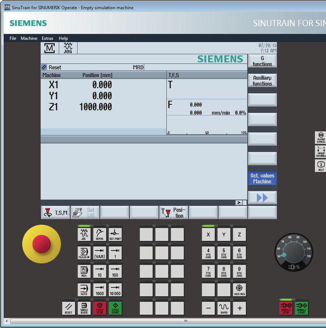Click the RAPID traverse key
This screenshot has height=328, width=326.
[224, 308]
